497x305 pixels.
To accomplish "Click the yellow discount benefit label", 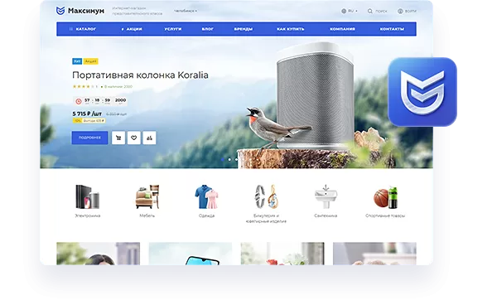I will click(x=89, y=121).
